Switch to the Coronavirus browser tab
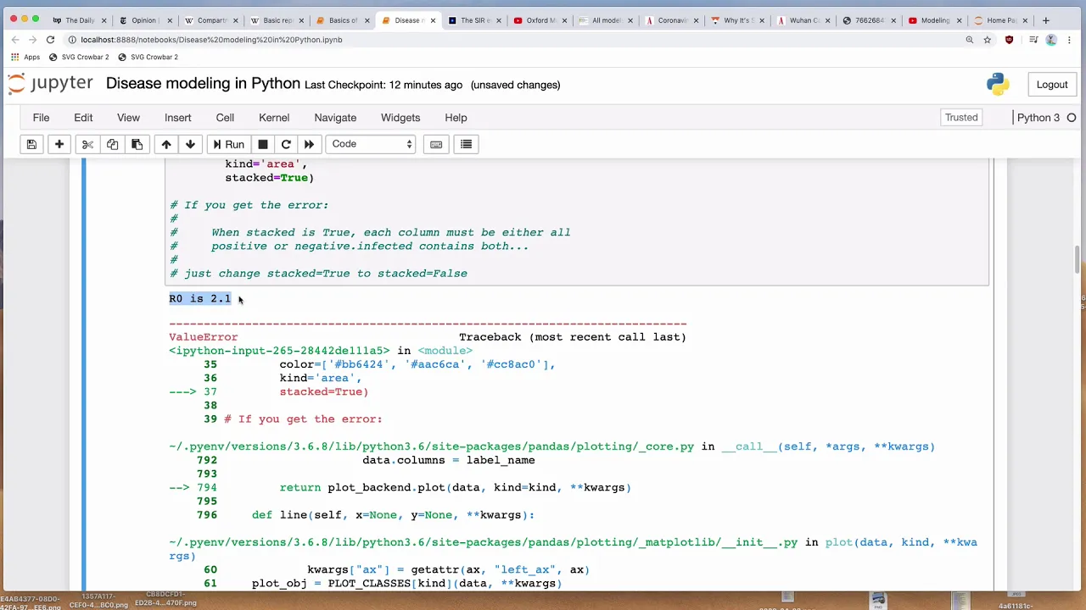 673,20
